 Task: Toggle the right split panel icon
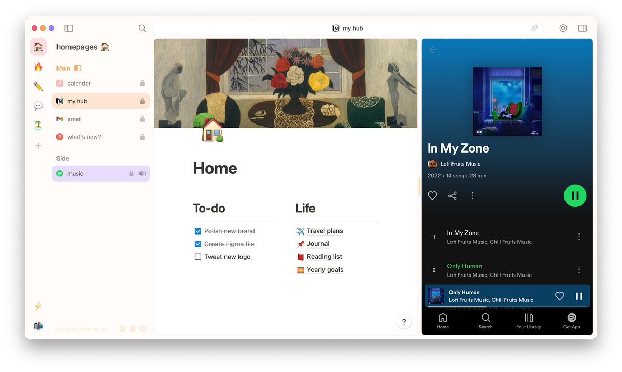(583, 28)
